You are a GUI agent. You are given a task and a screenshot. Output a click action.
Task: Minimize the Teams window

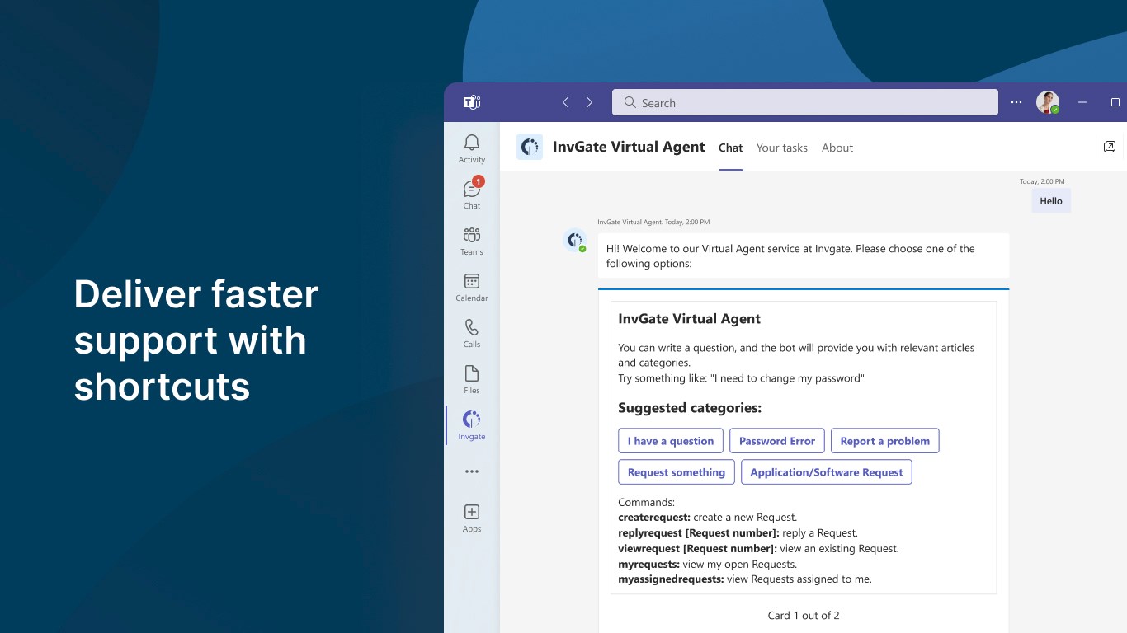click(1082, 102)
